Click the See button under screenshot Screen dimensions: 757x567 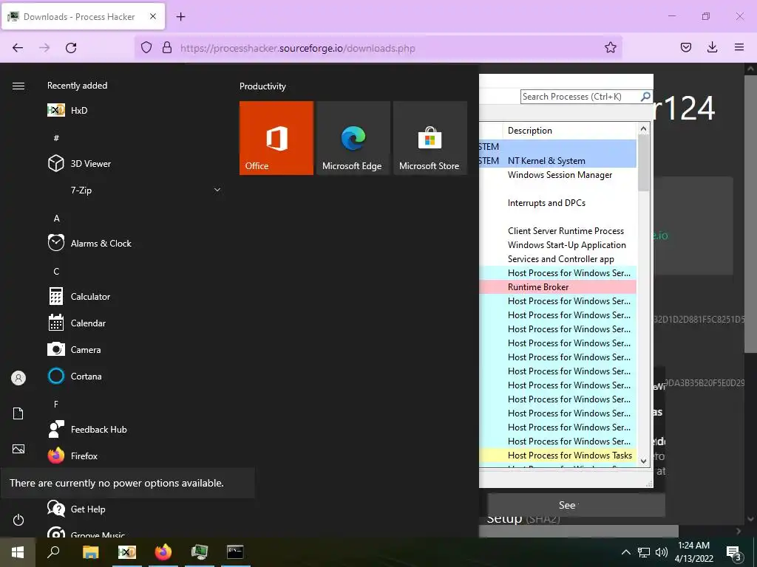(x=577, y=505)
